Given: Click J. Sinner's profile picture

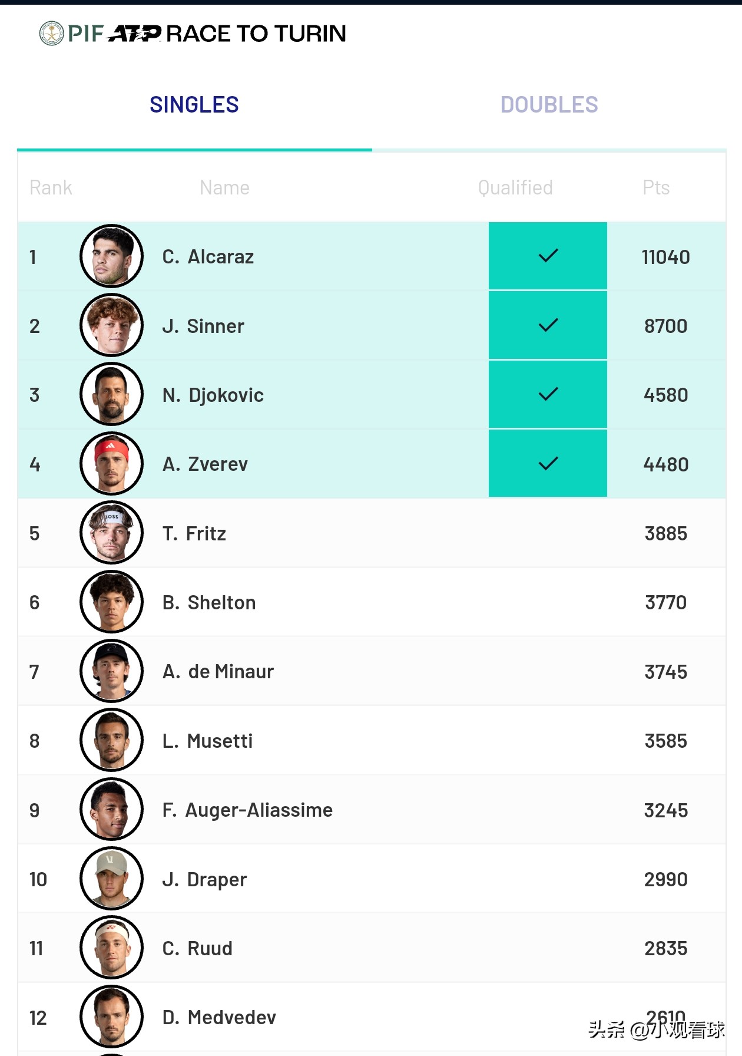Looking at the screenshot, I should pos(111,325).
